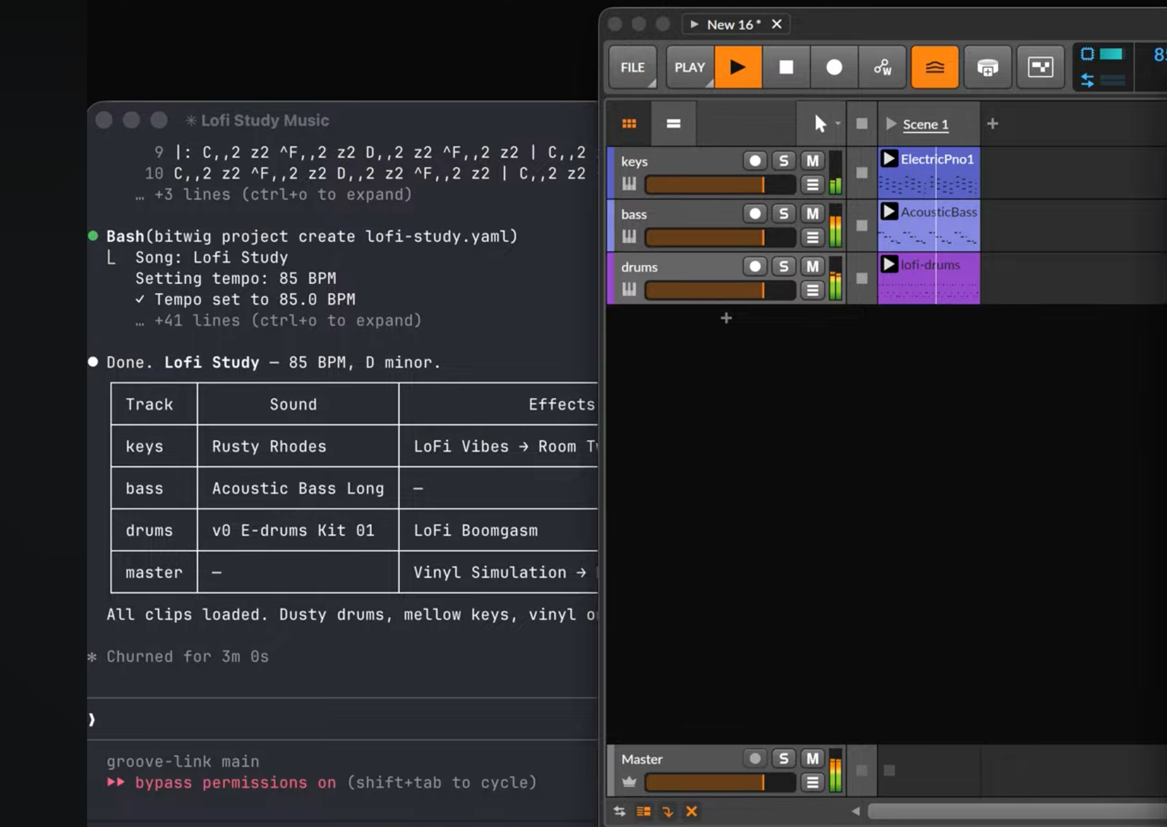
Task: Open the note/automation follow icon in toolbar
Action: [x=882, y=67]
